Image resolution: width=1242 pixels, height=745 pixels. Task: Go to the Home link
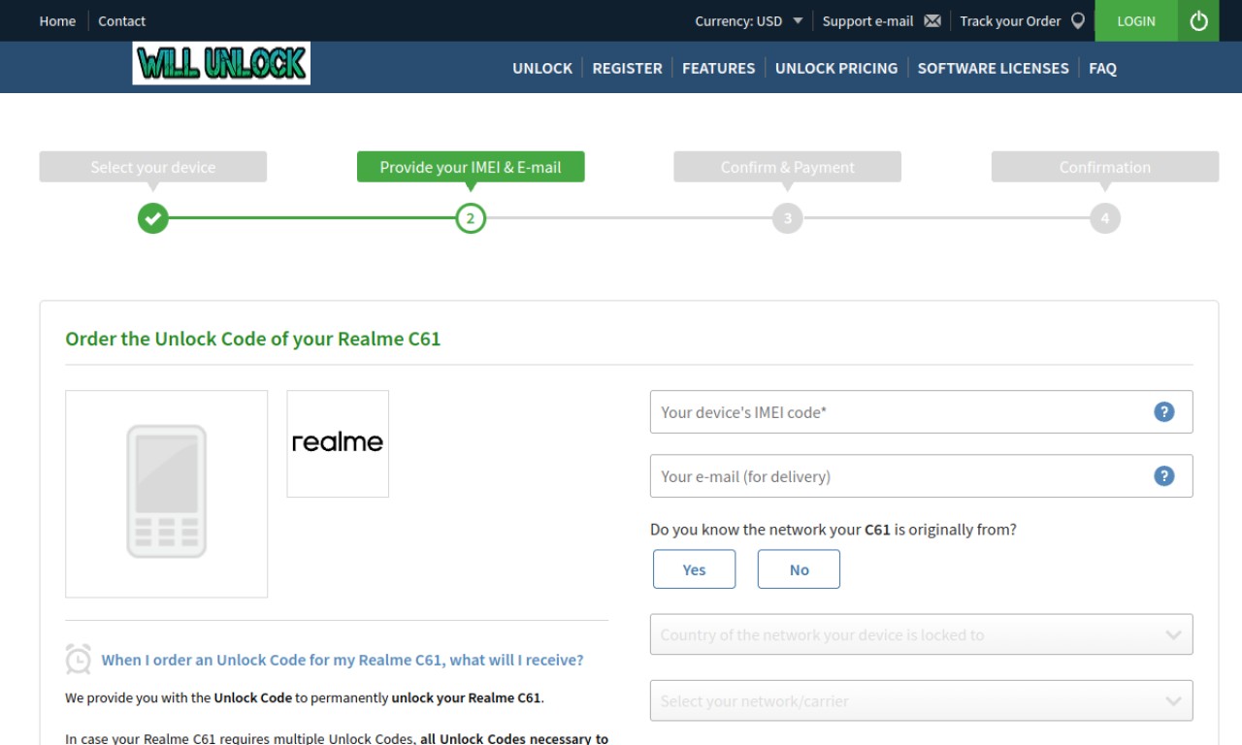coord(57,20)
